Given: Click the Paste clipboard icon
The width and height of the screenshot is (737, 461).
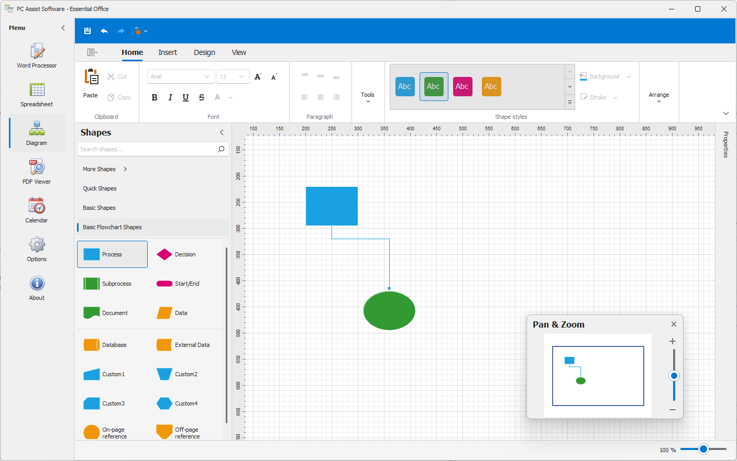Looking at the screenshot, I should (x=91, y=77).
